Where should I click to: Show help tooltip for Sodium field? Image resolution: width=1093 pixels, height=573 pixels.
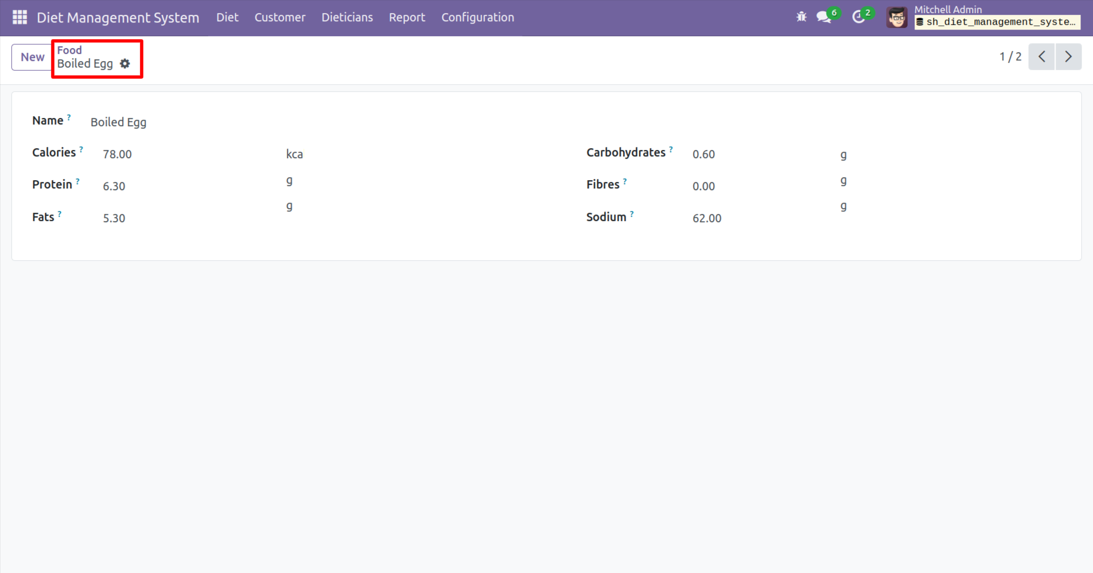point(632,214)
